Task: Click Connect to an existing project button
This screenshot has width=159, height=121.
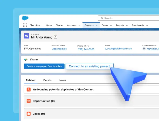Action: pos(90,66)
